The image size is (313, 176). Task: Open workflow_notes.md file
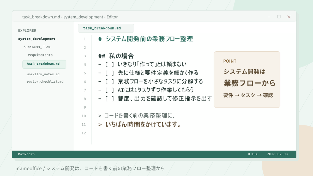(43, 74)
